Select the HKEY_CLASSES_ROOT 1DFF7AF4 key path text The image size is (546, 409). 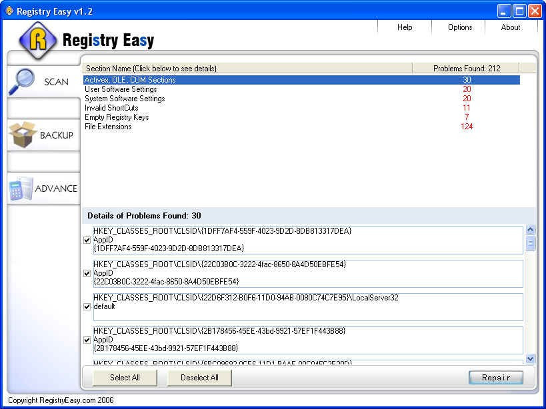[223, 231]
